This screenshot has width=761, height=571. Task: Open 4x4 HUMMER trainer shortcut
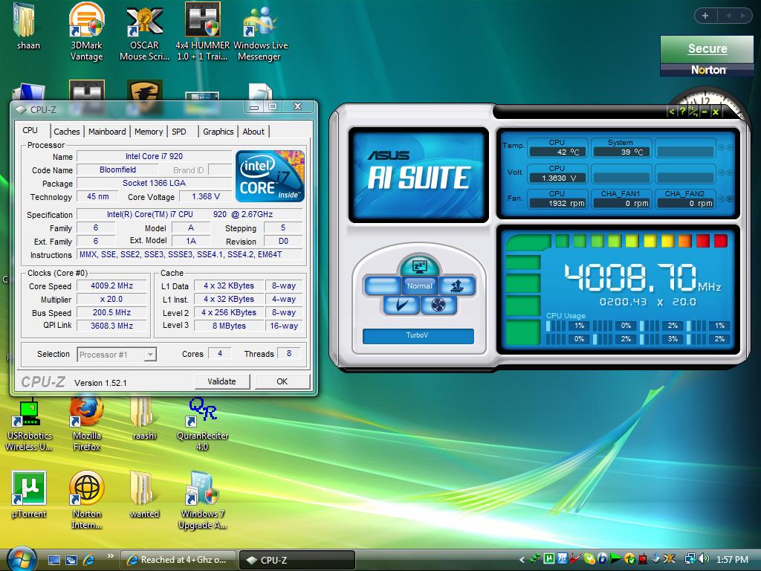click(202, 31)
